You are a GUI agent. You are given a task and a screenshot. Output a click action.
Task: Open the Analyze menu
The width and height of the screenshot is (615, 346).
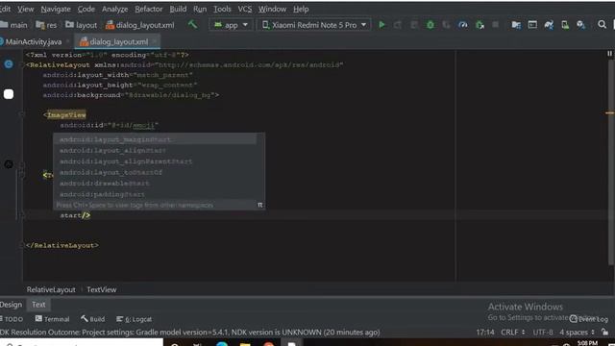(115, 9)
